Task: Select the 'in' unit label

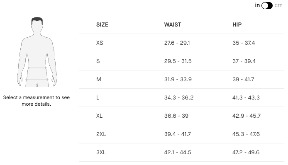Action: pyautogui.click(x=257, y=5)
